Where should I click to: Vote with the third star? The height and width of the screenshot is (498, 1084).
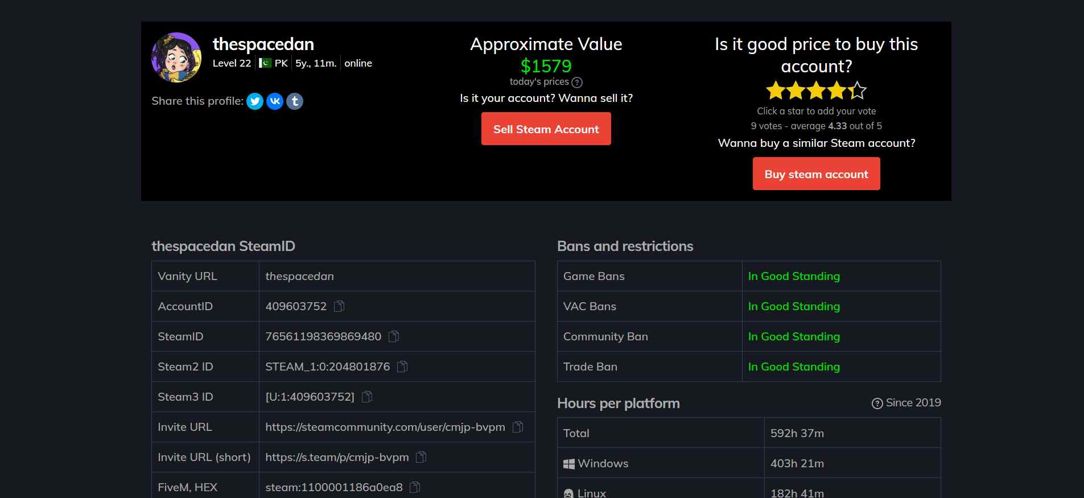coord(817,90)
